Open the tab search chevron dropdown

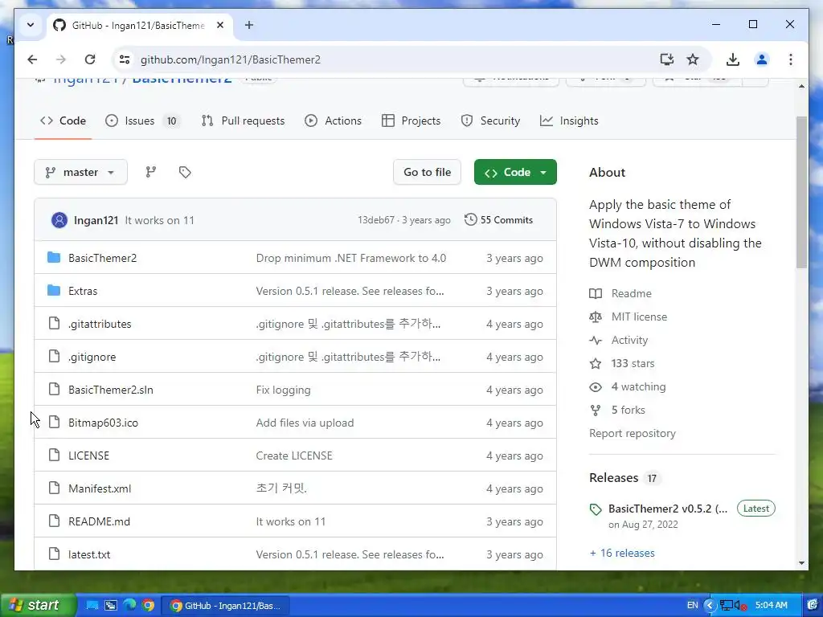point(31,25)
